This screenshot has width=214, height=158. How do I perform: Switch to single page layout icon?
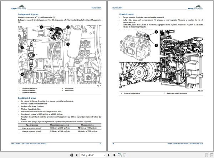tap(207, 155)
